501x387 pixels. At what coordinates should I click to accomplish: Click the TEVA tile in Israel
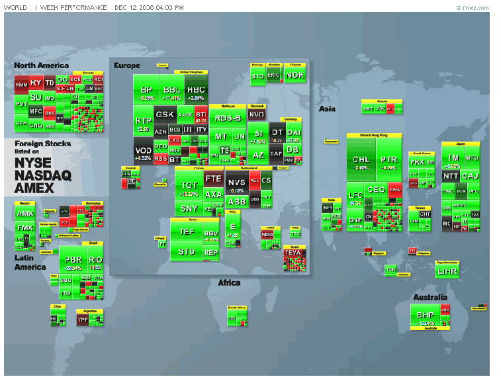click(293, 253)
